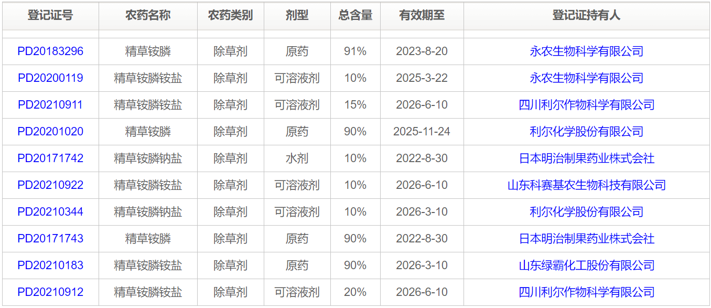Select the 15% content cell
The image size is (711, 308).
pos(355,105)
